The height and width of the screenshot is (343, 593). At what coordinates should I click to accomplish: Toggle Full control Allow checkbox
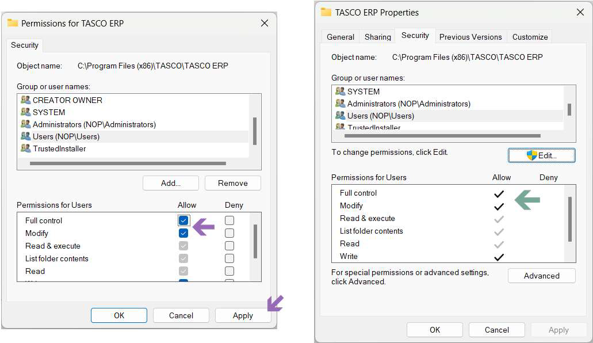(183, 220)
